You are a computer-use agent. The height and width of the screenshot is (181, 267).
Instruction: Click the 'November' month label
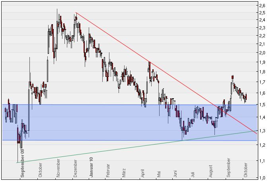tap(58, 168)
